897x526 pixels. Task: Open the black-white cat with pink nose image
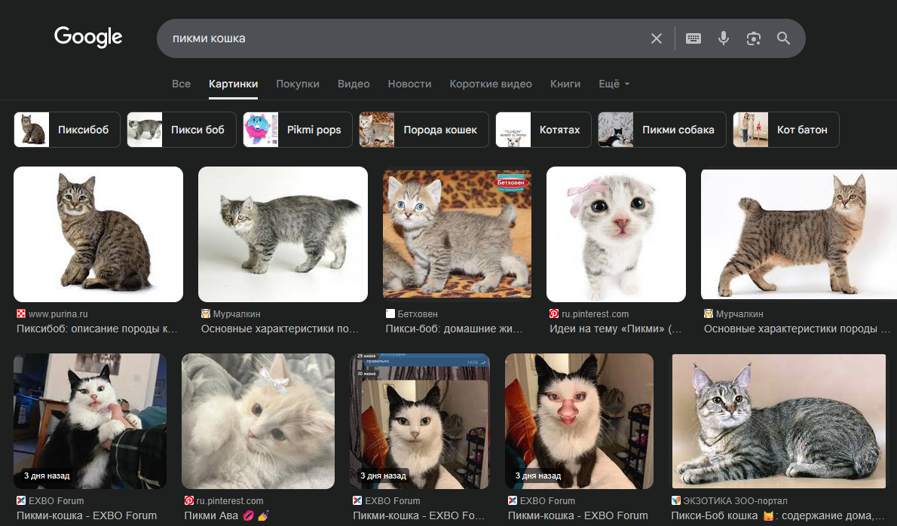click(x=579, y=421)
